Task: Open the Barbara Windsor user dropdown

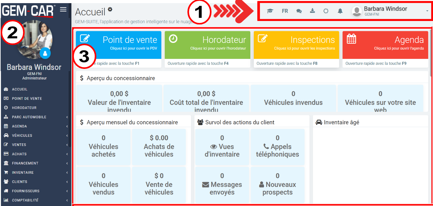Action: pyautogui.click(x=390, y=11)
